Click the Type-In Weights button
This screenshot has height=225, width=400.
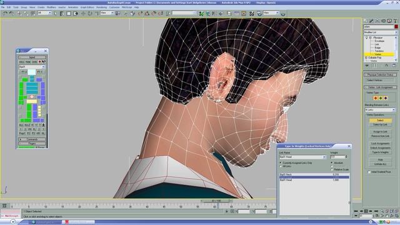[x=380, y=152]
